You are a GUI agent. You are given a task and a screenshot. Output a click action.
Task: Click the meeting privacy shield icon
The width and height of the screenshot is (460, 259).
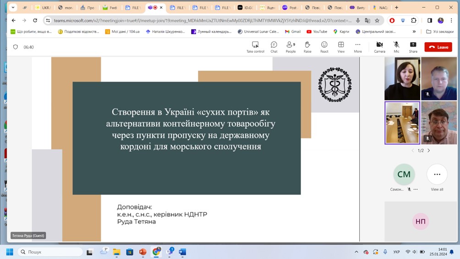tap(16, 47)
